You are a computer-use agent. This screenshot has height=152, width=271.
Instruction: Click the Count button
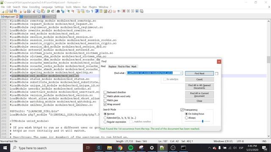tap(199, 79)
